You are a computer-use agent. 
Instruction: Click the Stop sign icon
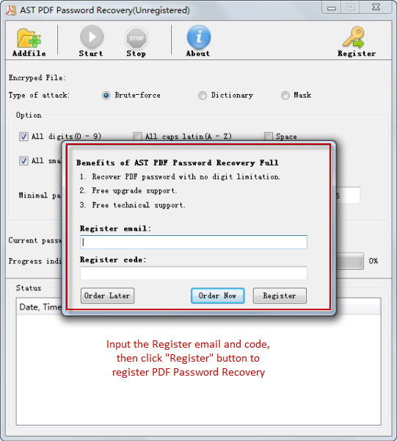[136, 38]
